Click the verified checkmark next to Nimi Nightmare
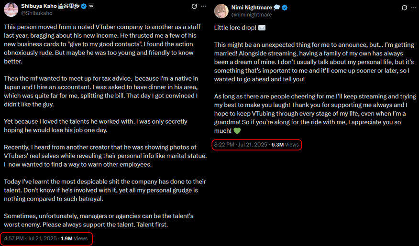This screenshot has height=246, width=419. (285, 8)
